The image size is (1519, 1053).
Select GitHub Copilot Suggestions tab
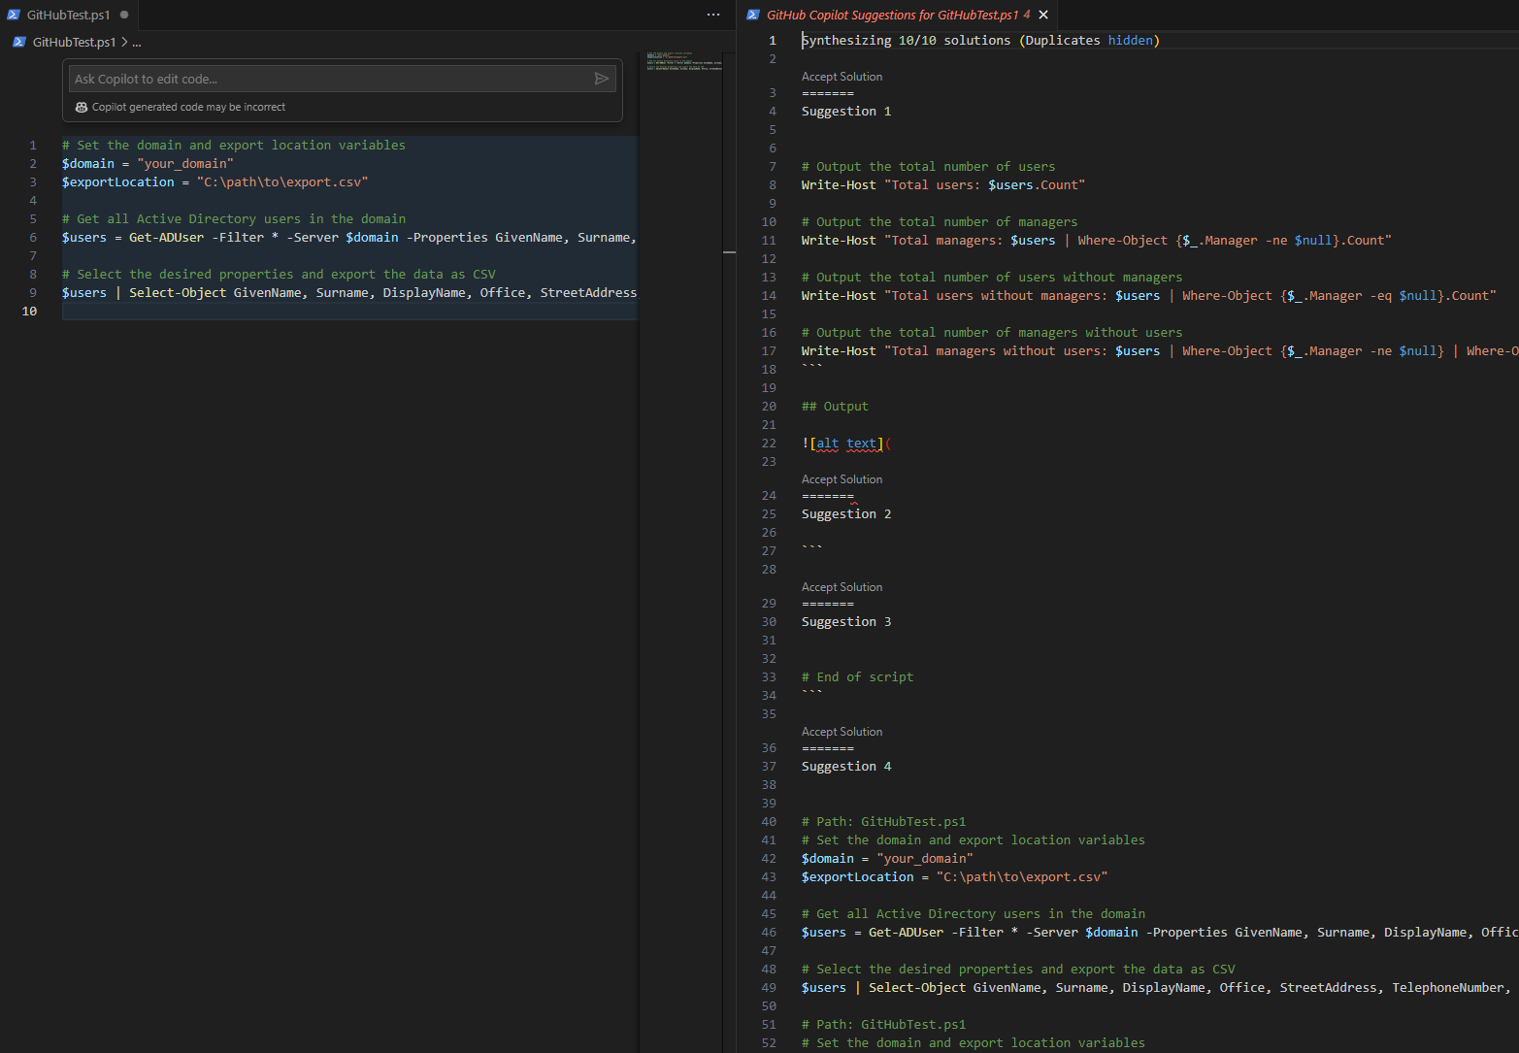[891, 15]
